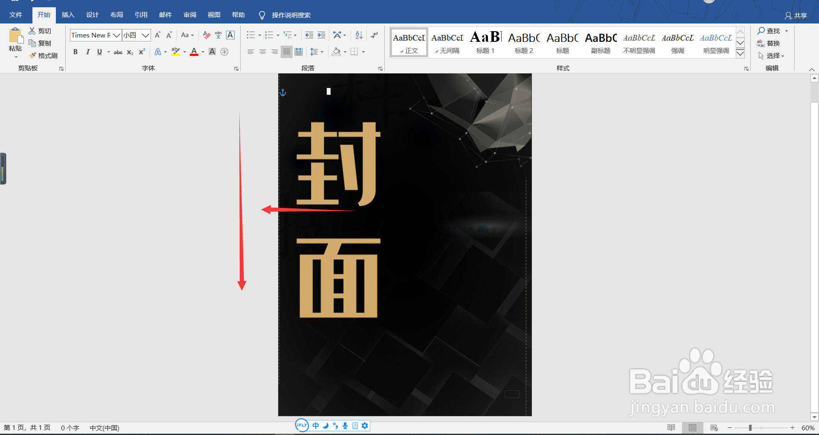The image size is (819, 435).
Task: Switch to the 插入 ribbon tab
Action: [68, 14]
